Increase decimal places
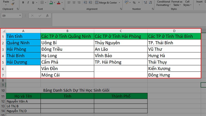The height and width of the screenshot is (116, 206). coord(145,3)
